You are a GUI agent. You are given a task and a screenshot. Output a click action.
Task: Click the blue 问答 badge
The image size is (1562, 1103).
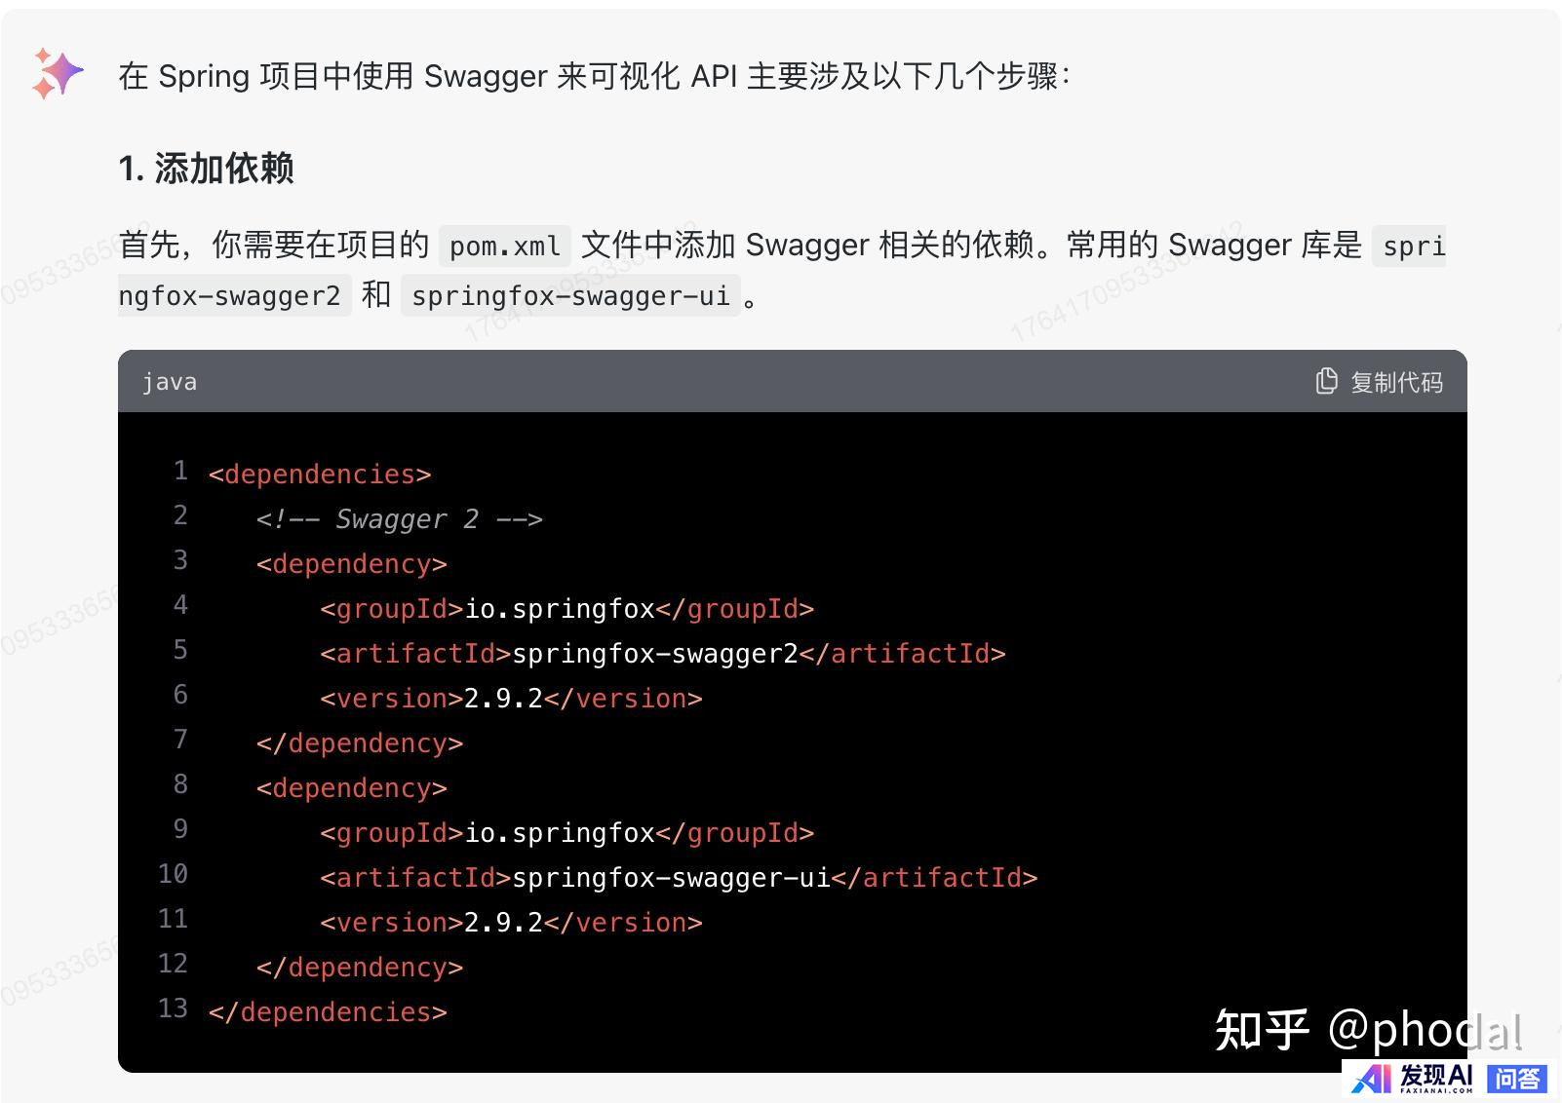click(x=1517, y=1078)
